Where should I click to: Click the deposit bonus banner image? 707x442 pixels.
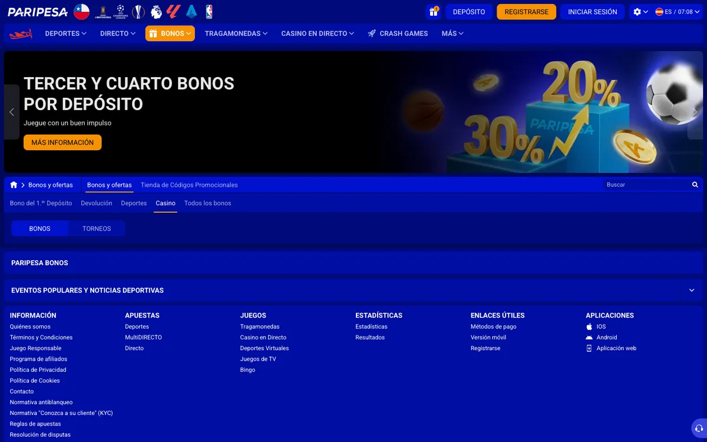coord(353,112)
